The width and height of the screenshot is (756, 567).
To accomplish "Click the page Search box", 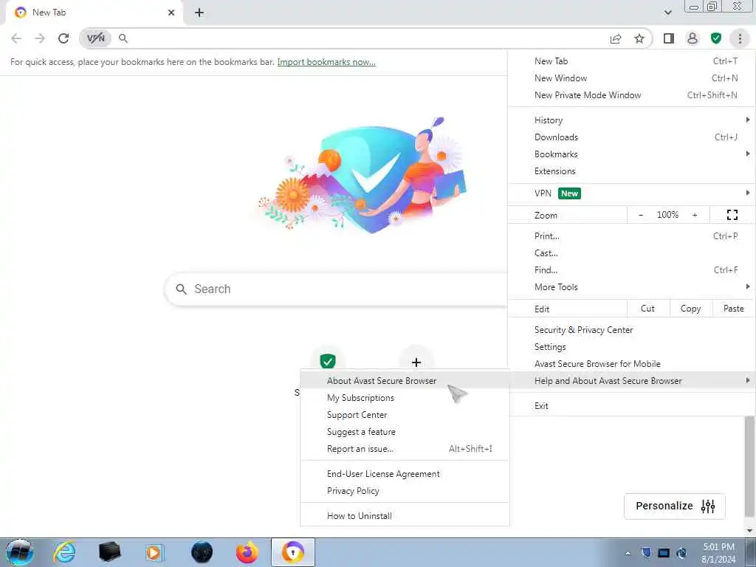I will [x=336, y=289].
